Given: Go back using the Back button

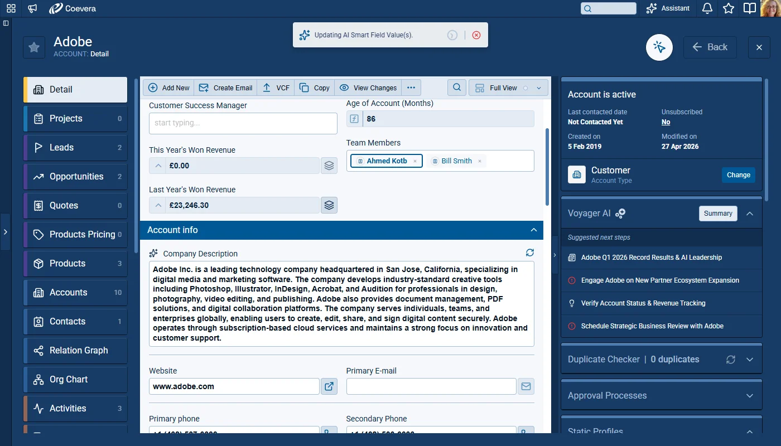Looking at the screenshot, I should tap(710, 47).
